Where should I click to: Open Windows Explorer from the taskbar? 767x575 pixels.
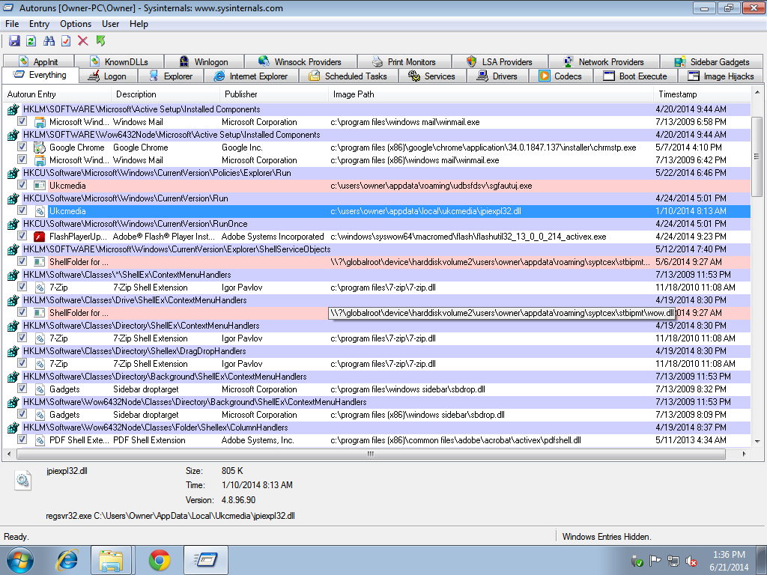click(x=112, y=560)
